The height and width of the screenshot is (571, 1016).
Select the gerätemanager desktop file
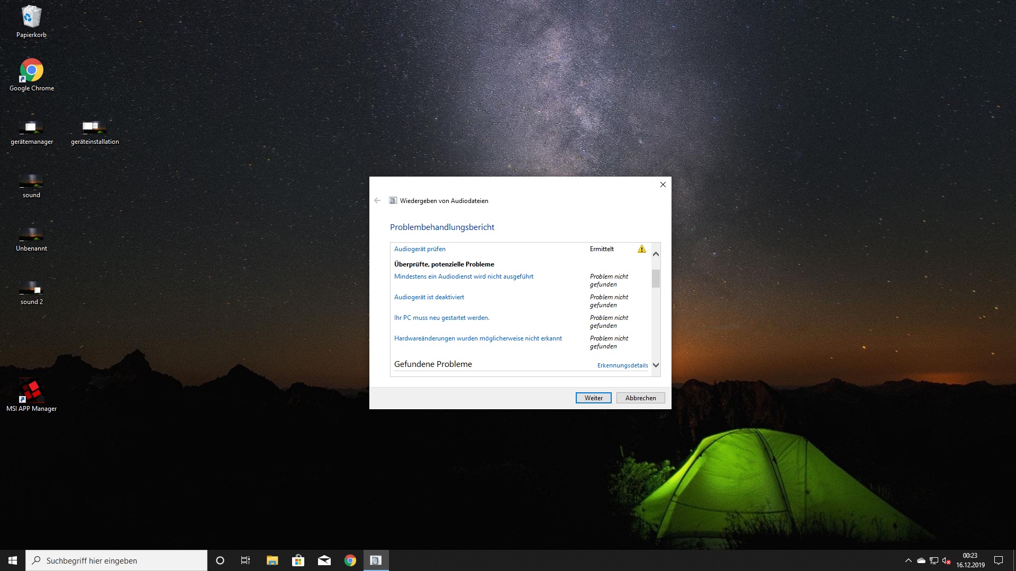point(31,127)
